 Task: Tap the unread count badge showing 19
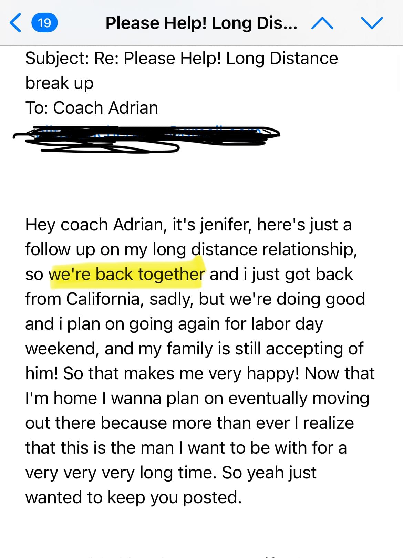coord(44,23)
